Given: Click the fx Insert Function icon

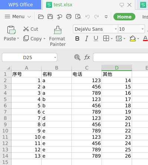Looking at the screenshot, I should pyautogui.click(x=87, y=57).
